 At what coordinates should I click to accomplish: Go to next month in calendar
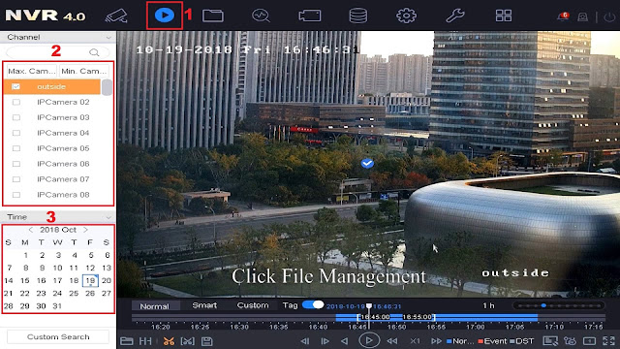coord(85,230)
